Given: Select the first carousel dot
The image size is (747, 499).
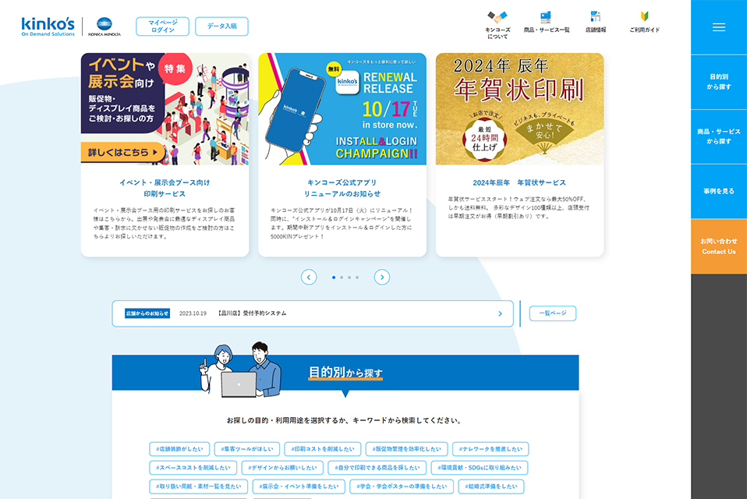Looking at the screenshot, I should [x=334, y=277].
